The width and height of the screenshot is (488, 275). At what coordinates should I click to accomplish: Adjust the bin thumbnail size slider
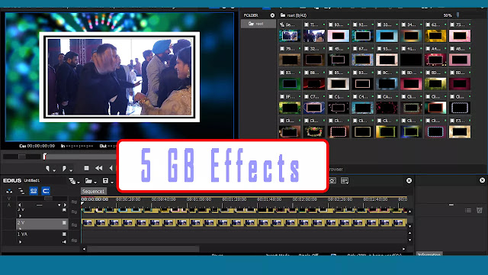(x=457, y=15)
